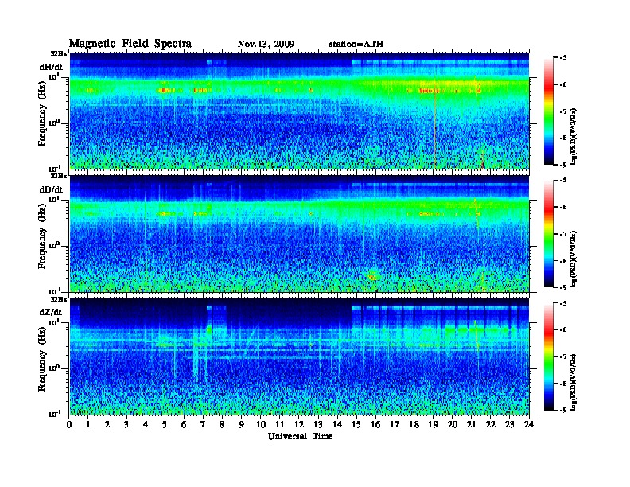This screenshot has width=630, height=487.
Task: Click the -5 tick on dZ/dt color bar
Action: click(563, 303)
